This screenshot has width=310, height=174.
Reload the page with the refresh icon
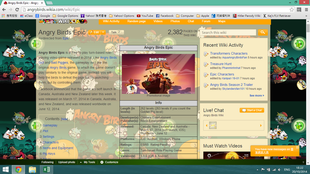coord(17,10)
